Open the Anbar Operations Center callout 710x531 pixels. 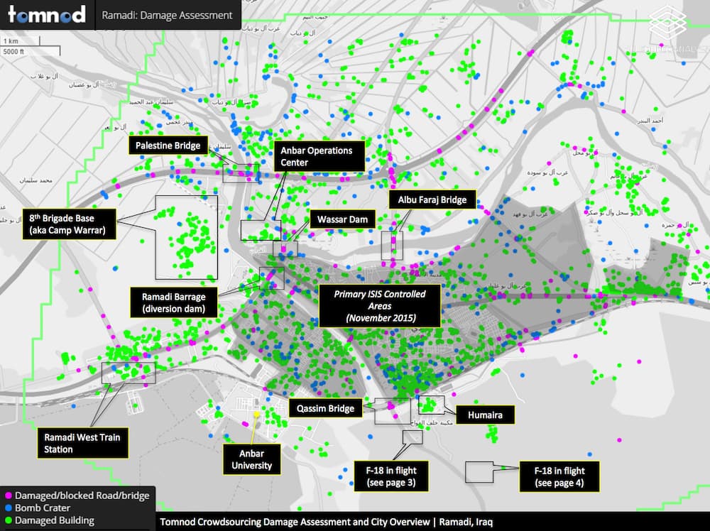319,156
